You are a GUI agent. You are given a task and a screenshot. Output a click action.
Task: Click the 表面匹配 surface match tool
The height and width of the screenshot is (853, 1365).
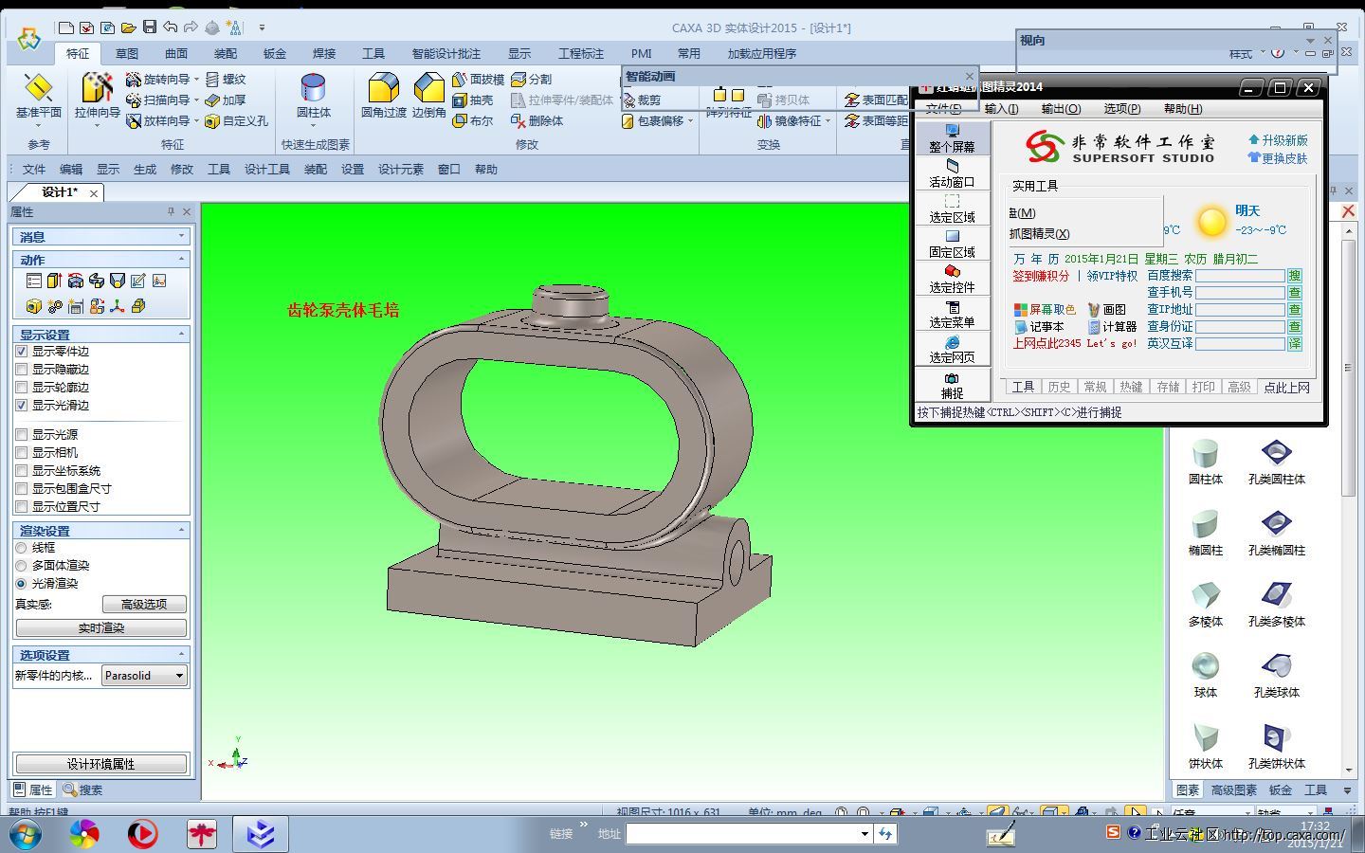click(876, 100)
